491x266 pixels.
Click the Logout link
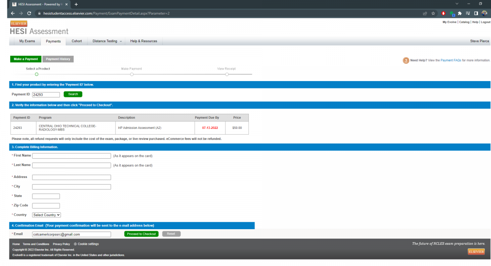click(485, 22)
